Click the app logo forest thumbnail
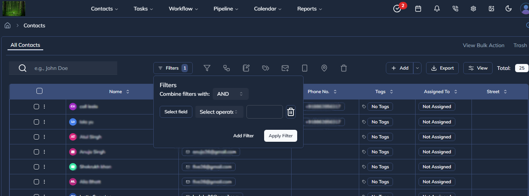Image resolution: width=529 pixels, height=196 pixels. (14, 9)
